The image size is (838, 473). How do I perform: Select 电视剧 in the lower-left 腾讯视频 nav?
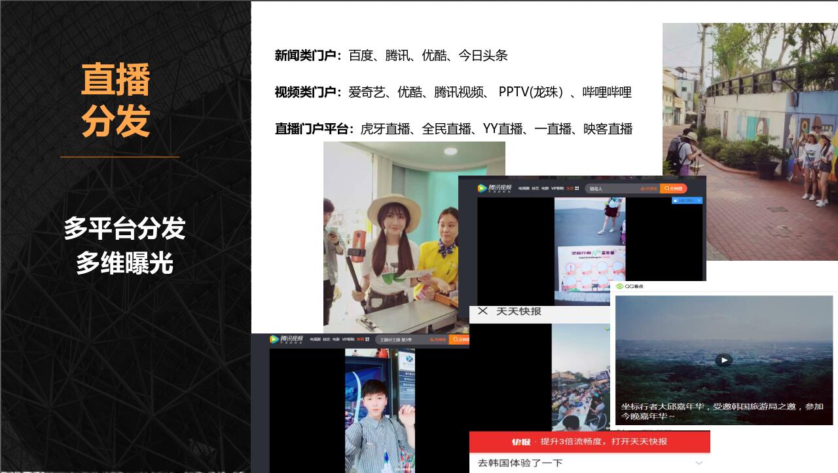pos(315,339)
